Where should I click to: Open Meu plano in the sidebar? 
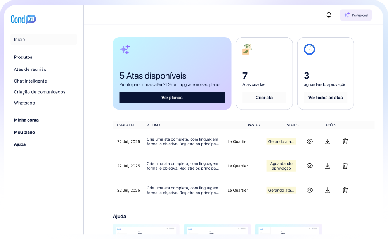pos(24,132)
